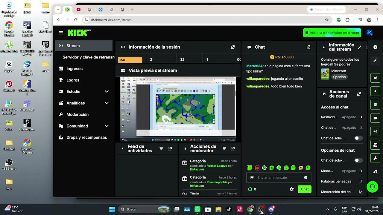Switch to the YouTube browser tab
This screenshot has width=383, height=215.
78,10
